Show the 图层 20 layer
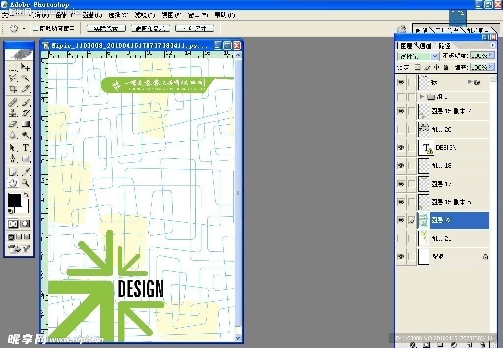Screen dimensions: 503x348 (x=401, y=130)
